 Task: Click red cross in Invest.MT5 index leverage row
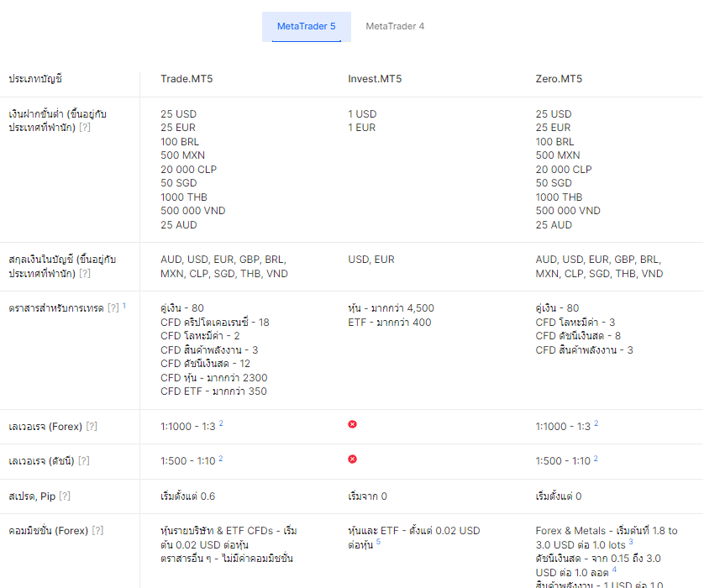pos(353,459)
